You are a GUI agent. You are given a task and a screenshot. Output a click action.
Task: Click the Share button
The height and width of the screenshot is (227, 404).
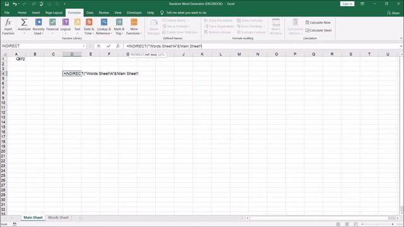[393, 13]
